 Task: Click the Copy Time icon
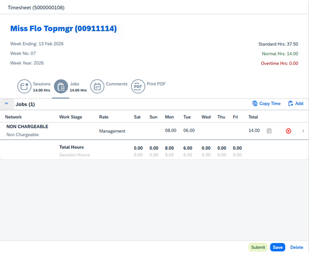[255, 104]
